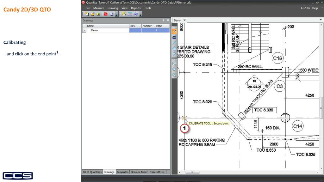The image size is (324, 182).
Task: Click the C14 column grid bubble
Action: coord(297,126)
